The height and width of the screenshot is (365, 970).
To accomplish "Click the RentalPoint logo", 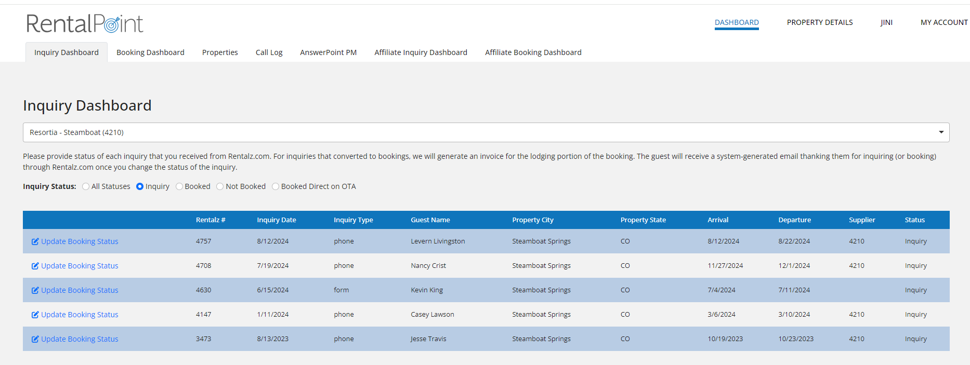I will coord(85,24).
